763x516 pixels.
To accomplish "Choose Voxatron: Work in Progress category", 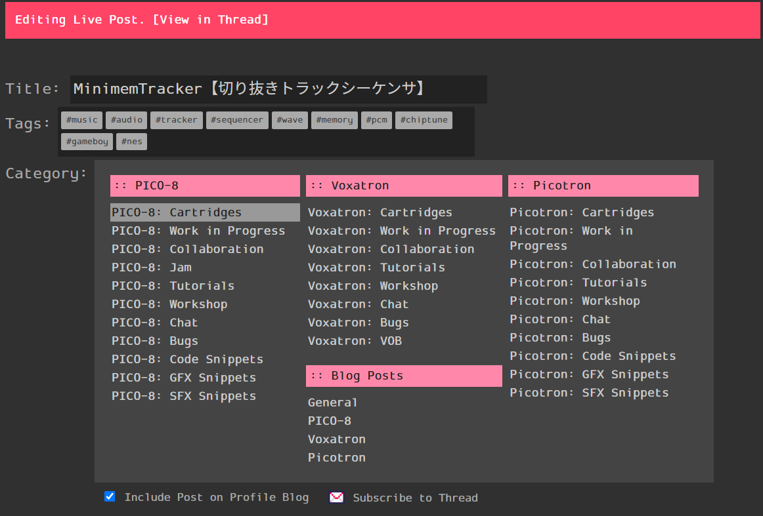I will point(402,231).
